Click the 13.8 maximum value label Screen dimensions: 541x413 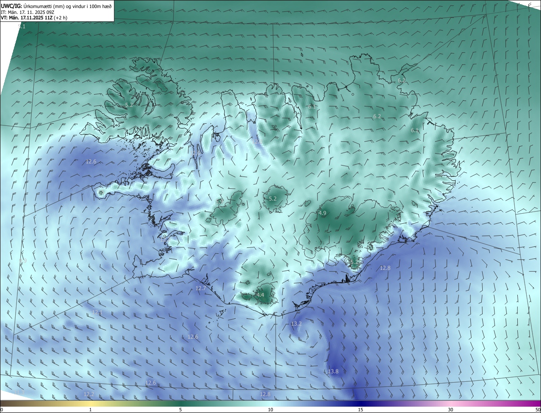pos(333,372)
